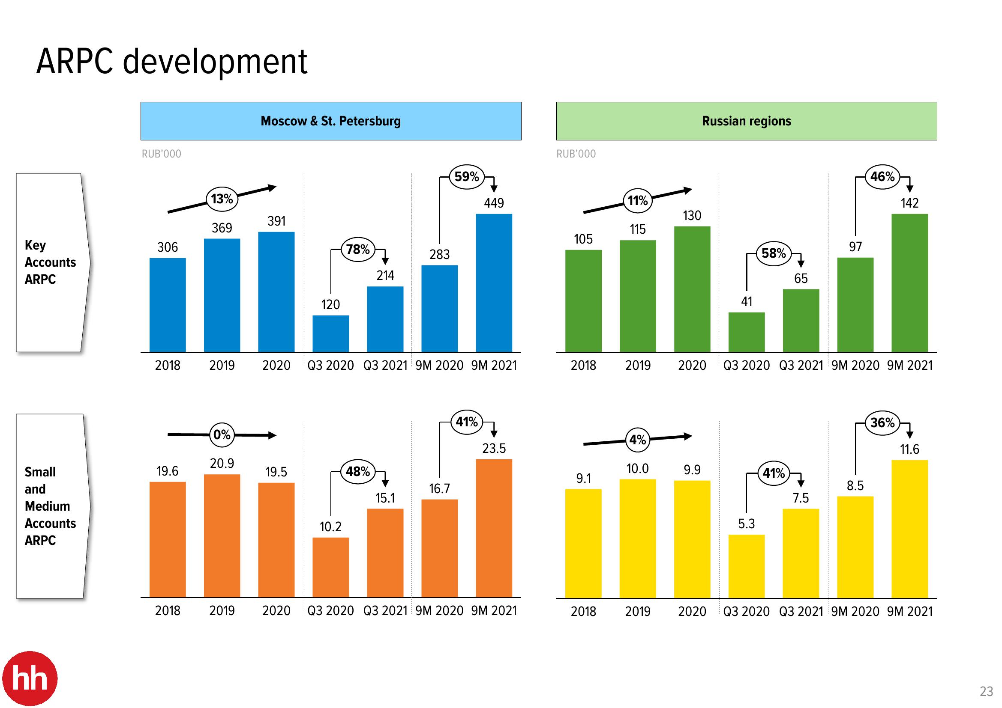Viewport: 1002px width, 708px height.
Task: Select the value 105
Action: click(583, 239)
